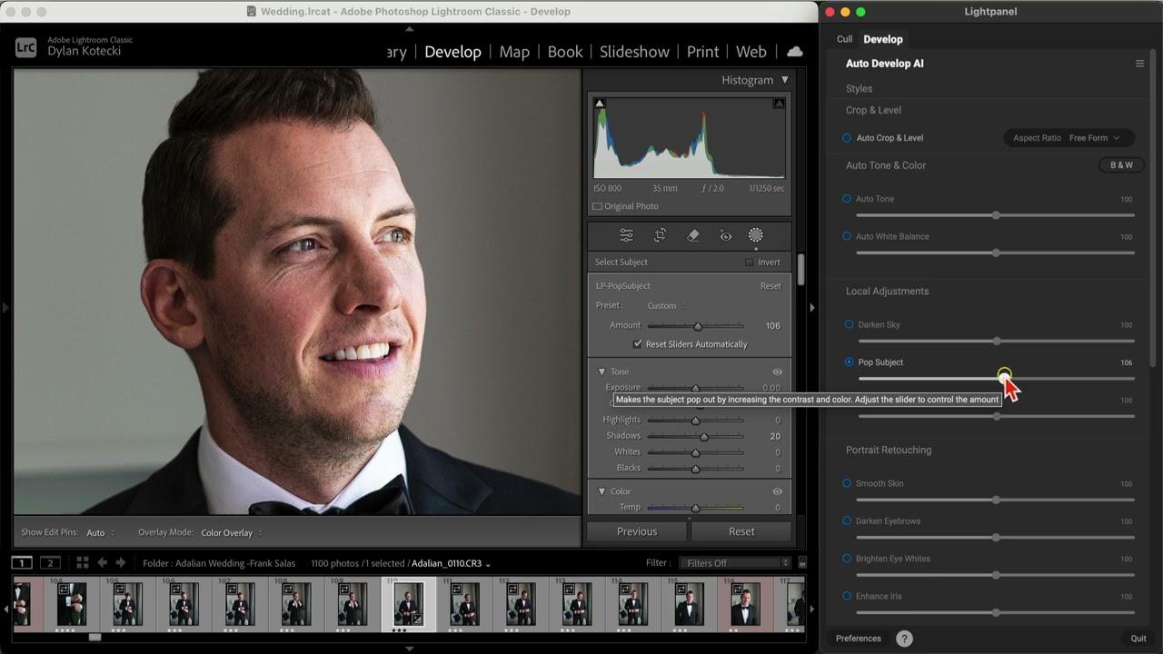This screenshot has height=654, width=1163.
Task: Select filmstrip thumbnail number 116
Action: pos(745,604)
